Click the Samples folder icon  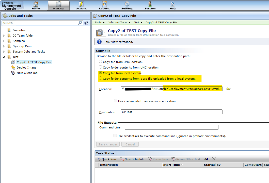pyautogui.click(x=9, y=41)
